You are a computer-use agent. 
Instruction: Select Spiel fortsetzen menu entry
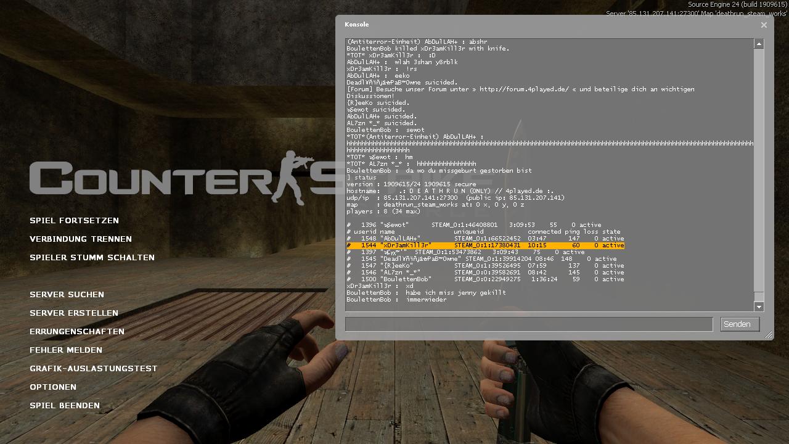(x=74, y=220)
